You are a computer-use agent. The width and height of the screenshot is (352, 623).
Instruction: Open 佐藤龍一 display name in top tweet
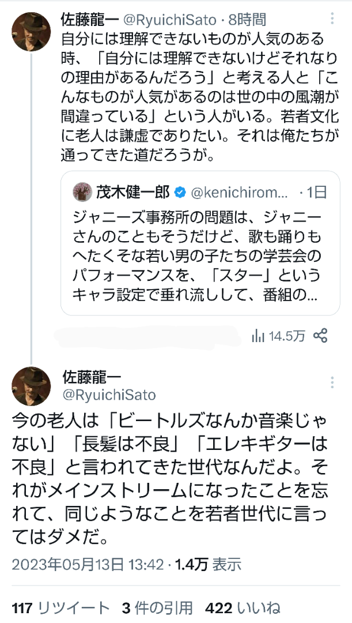(89, 21)
